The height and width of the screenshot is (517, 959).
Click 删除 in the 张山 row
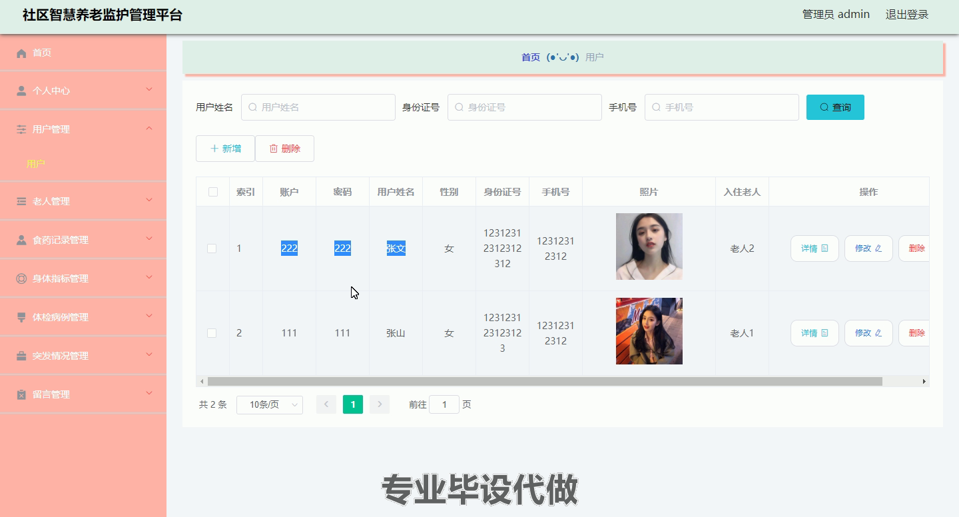pos(914,333)
